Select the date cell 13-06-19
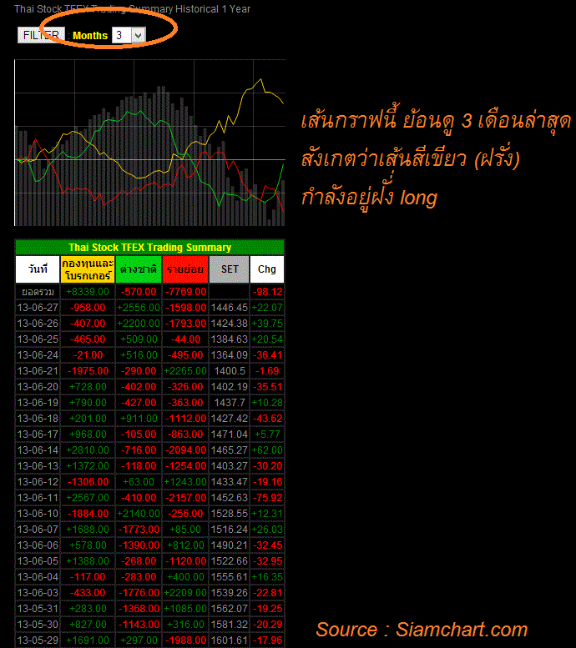The height and width of the screenshot is (648, 576). pos(38,403)
